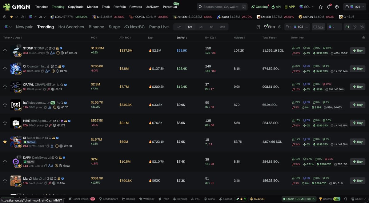Viewport: 369px width, 203px height.
Task: Expand the About menu in the footer
Action: point(359,199)
